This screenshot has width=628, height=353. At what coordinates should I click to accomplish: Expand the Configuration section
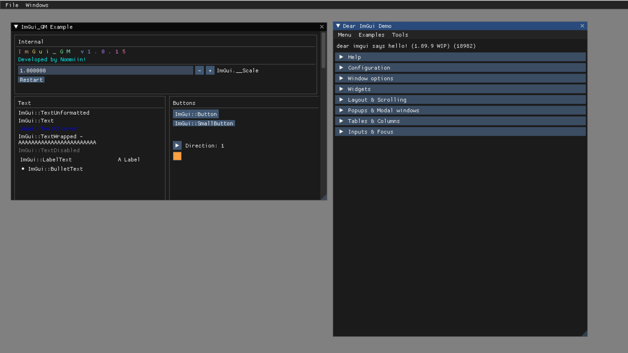coord(460,68)
